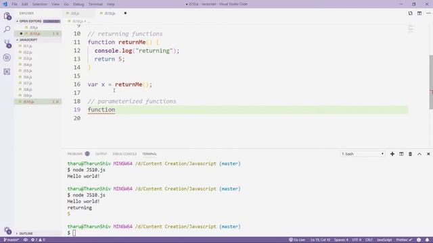Maximize the panel with the up chevron
Image resolution: width=433 pixels, height=243 pixels.
click(419, 154)
